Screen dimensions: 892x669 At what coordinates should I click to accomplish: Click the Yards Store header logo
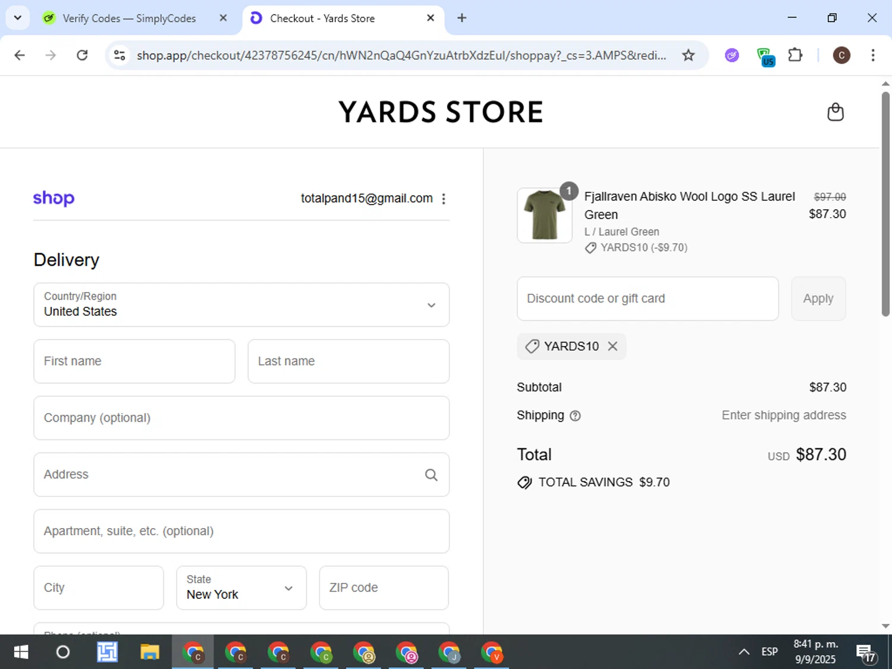(x=441, y=112)
